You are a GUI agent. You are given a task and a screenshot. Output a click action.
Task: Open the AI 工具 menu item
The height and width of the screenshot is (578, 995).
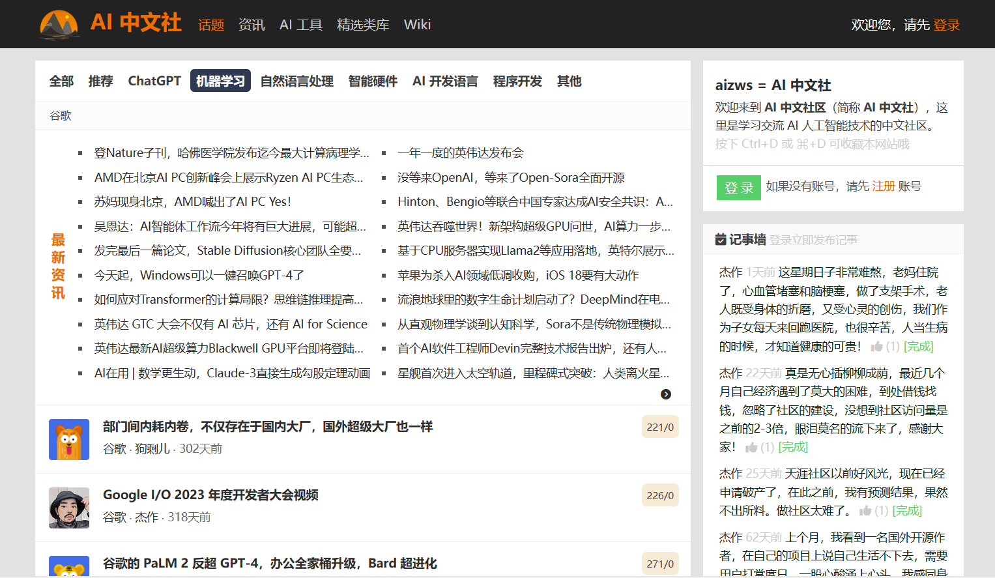tap(300, 25)
